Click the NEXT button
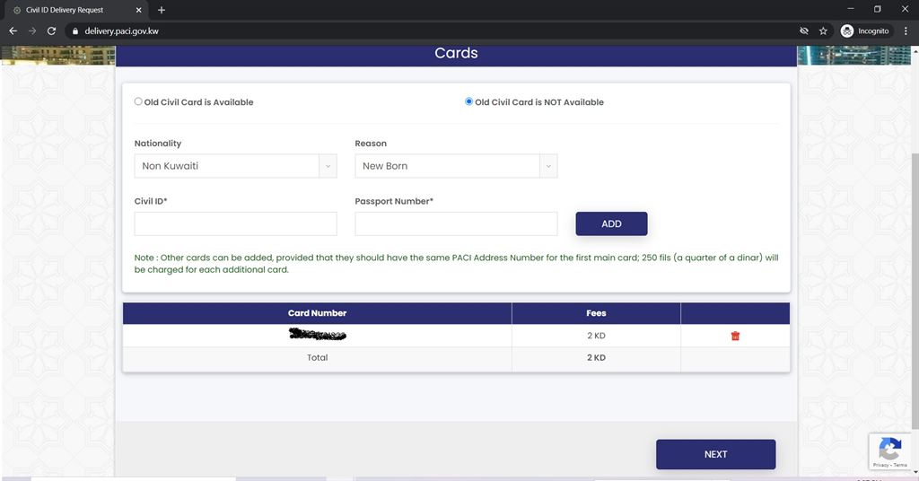 point(715,454)
